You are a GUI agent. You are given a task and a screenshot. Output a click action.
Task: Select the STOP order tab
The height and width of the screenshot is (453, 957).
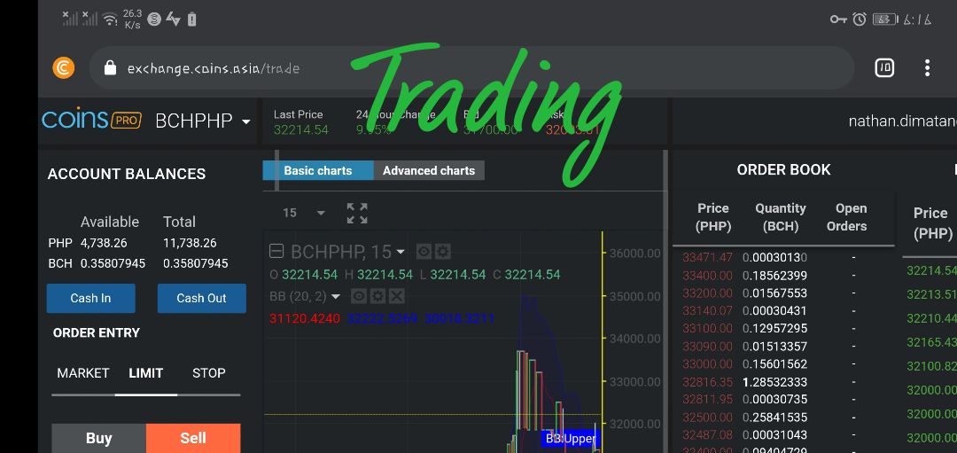point(209,373)
